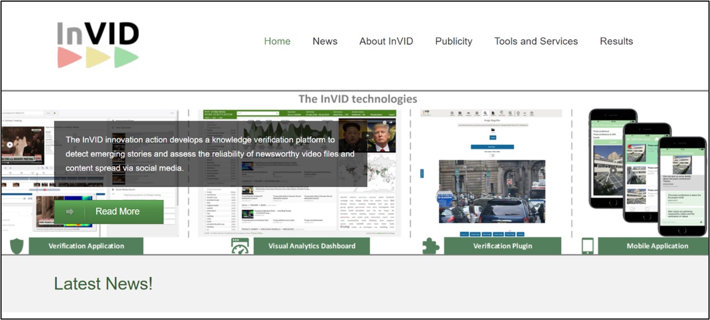The image size is (710, 320).
Task: Click the puzzle piece plugin icon
Action: click(430, 246)
